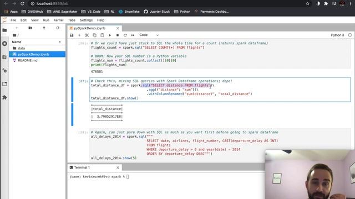Open the Settings menu

coord(87,20)
